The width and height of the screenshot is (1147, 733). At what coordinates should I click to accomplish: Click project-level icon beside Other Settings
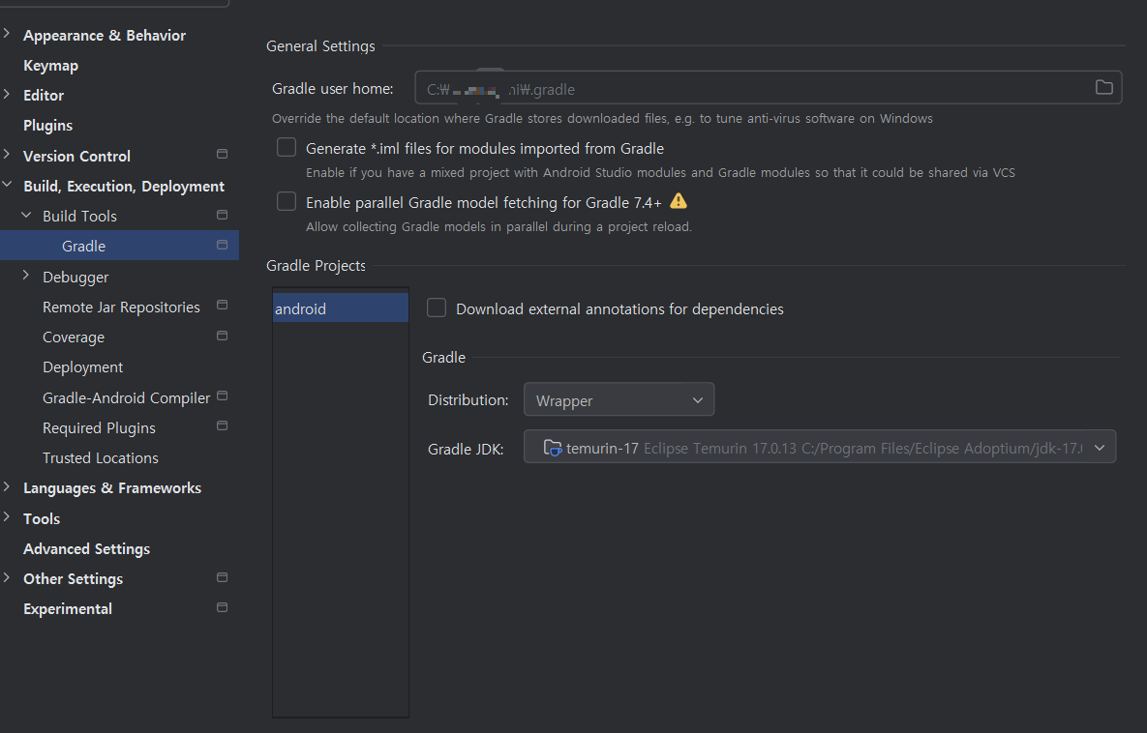click(223, 577)
